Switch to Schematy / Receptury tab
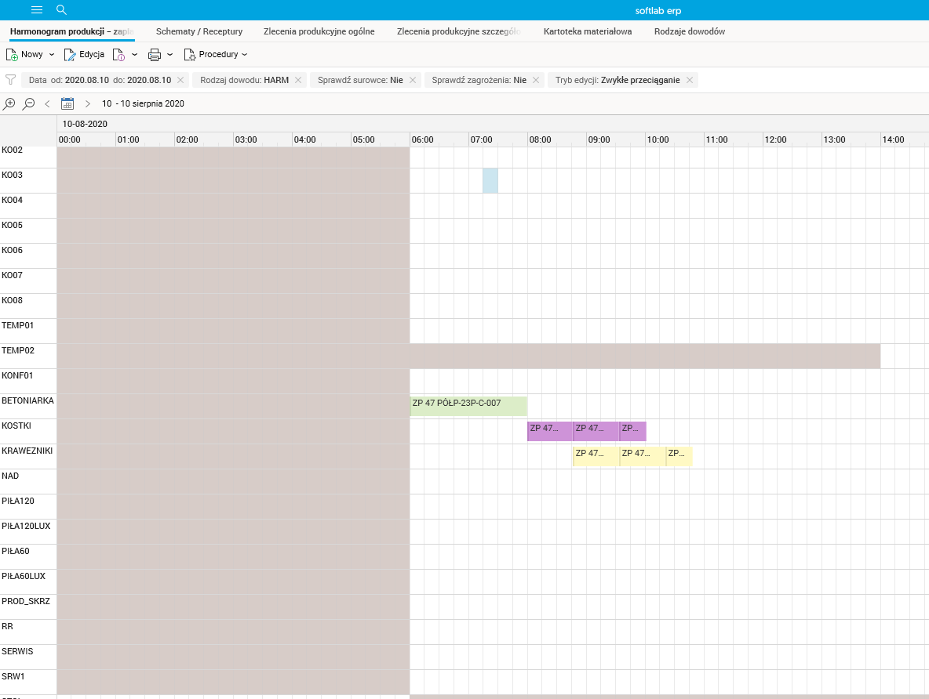Image resolution: width=929 pixels, height=699 pixels. [x=199, y=31]
